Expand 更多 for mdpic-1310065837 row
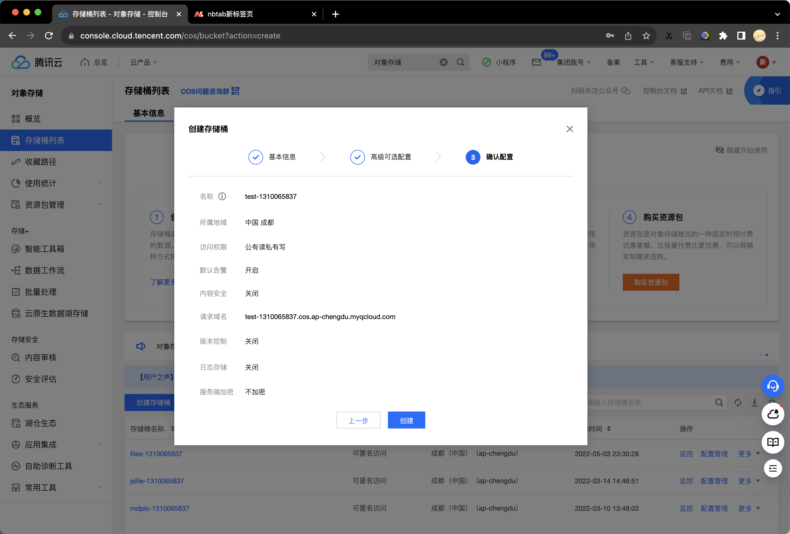Image resolution: width=790 pixels, height=534 pixels. pos(749,509)
